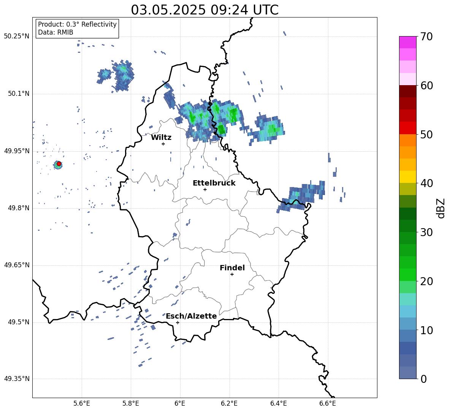Pick the magenta swatch just below 70 dBZ
The height and width of the screenshot is (411, 450).
407,42
